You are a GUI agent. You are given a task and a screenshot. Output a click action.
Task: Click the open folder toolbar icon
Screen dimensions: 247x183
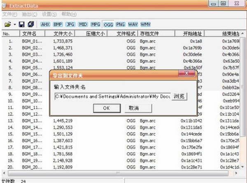[x=7, y=24]
